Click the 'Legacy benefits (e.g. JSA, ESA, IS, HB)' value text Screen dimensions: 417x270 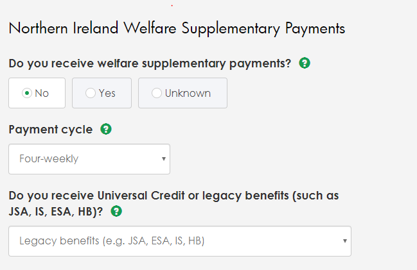[x=112, y=240]
